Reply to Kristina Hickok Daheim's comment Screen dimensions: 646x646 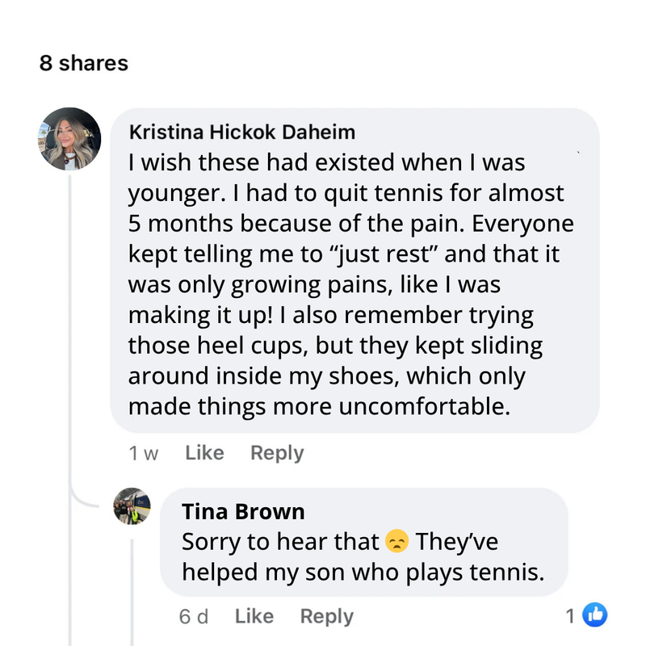coord(277,453)
